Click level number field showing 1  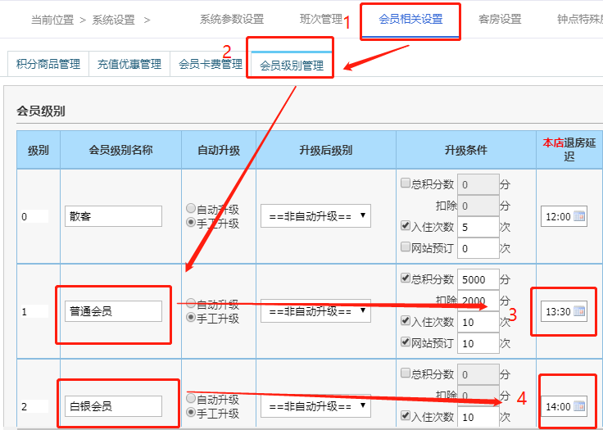[34, 311]
